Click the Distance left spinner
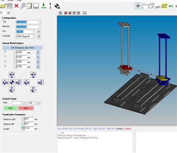The width and height of the screenshot is (177, 153). click(23, 124)
